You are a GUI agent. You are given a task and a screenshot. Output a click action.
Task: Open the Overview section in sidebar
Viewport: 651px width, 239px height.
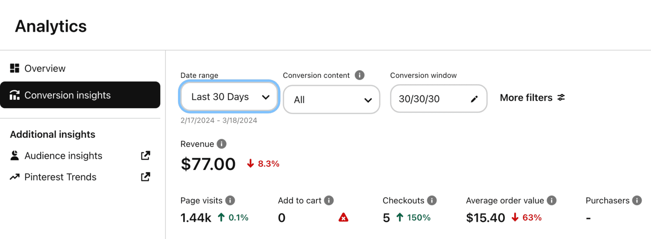click(45, 69)
